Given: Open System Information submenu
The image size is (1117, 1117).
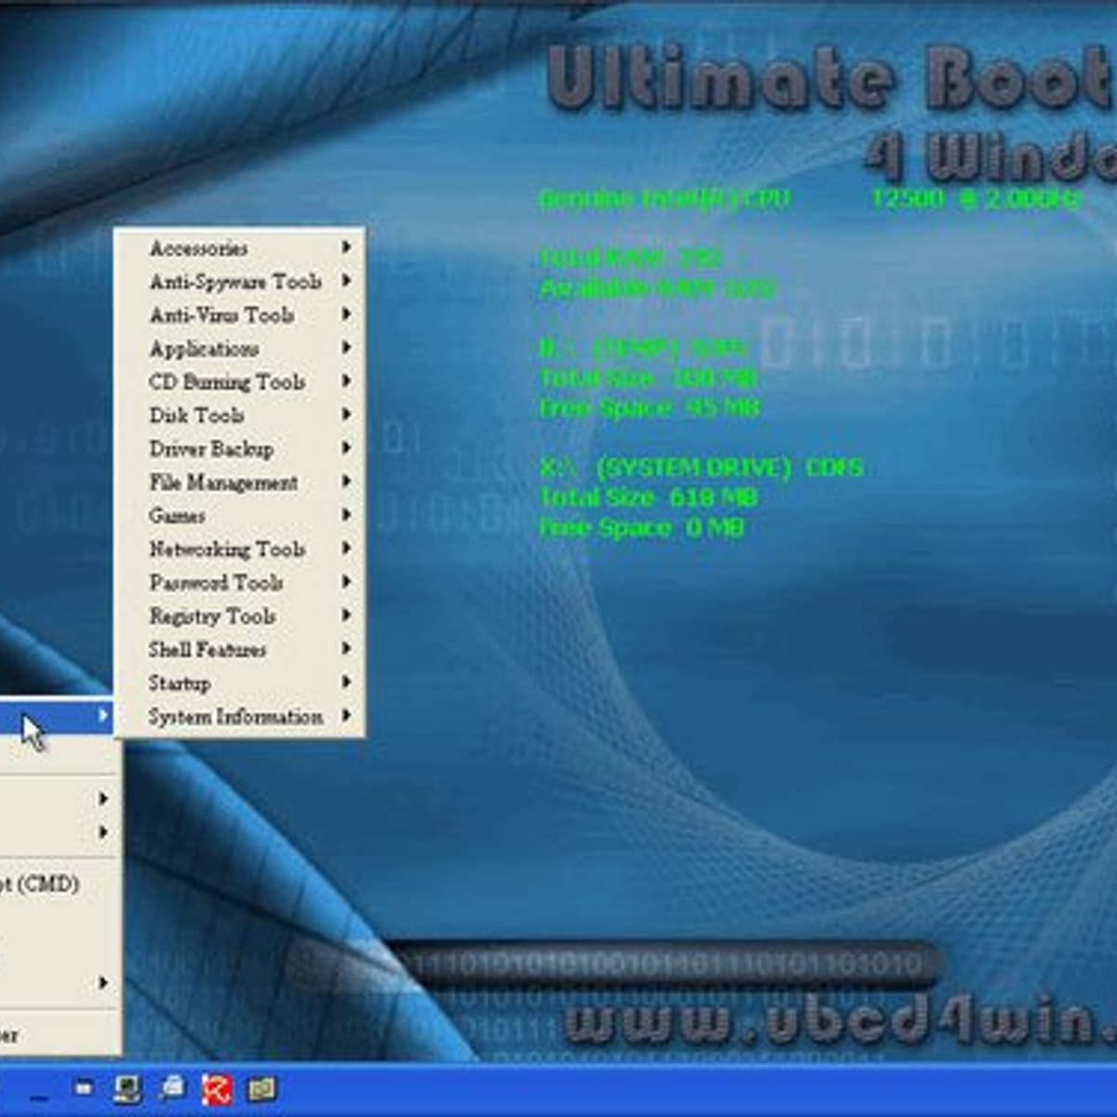Looking at the screenshot, I should 236,717.
